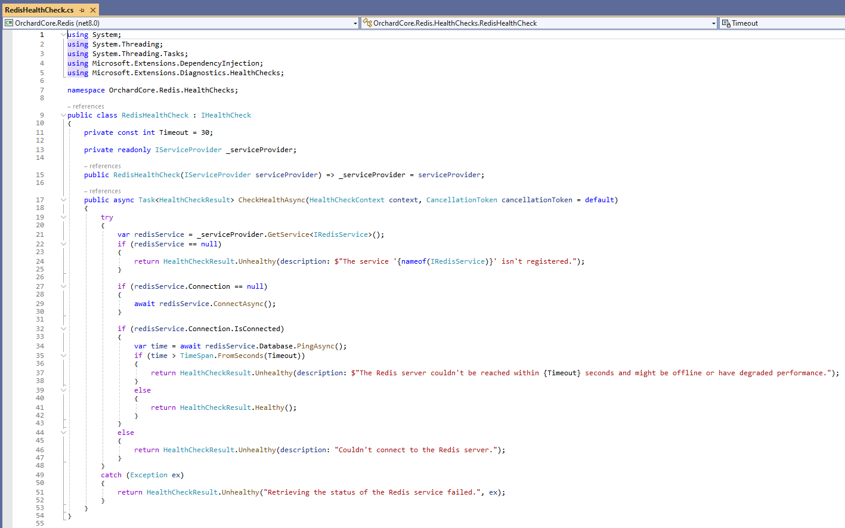Click System.Threading.Tasks using on line 3

point(138,54)
